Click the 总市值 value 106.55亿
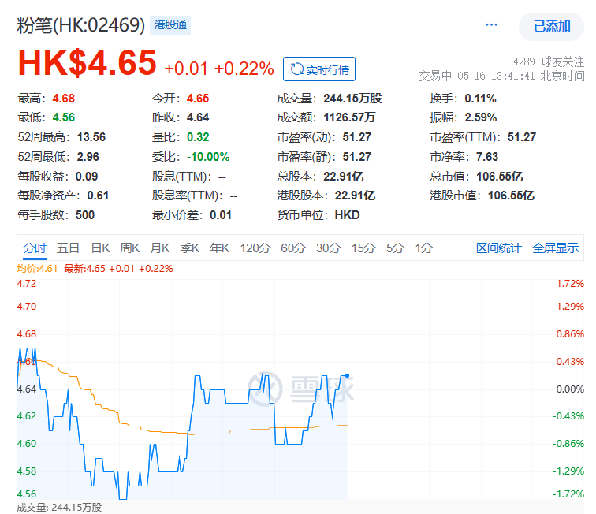This screenshot has width=596, height=514. 500,177
